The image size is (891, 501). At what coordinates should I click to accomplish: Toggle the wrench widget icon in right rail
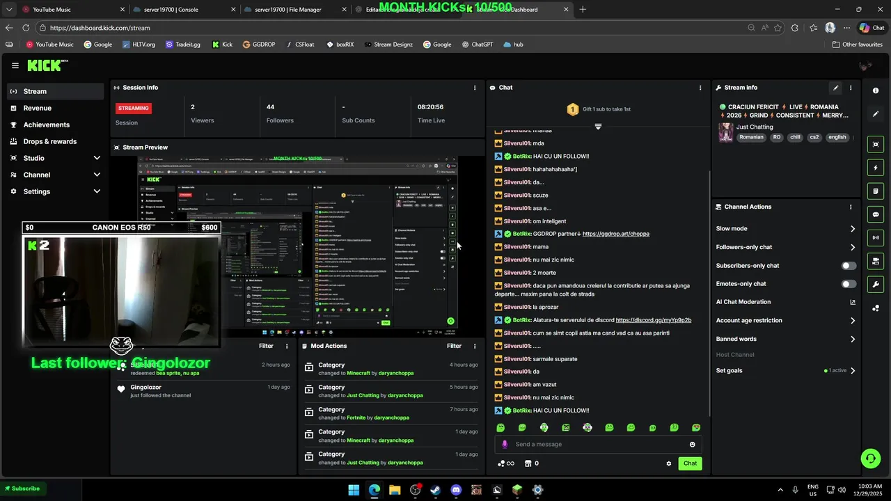click(876, 285)
